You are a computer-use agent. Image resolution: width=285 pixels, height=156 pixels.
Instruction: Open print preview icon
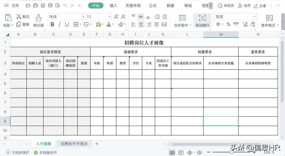[x=58, y=6]
